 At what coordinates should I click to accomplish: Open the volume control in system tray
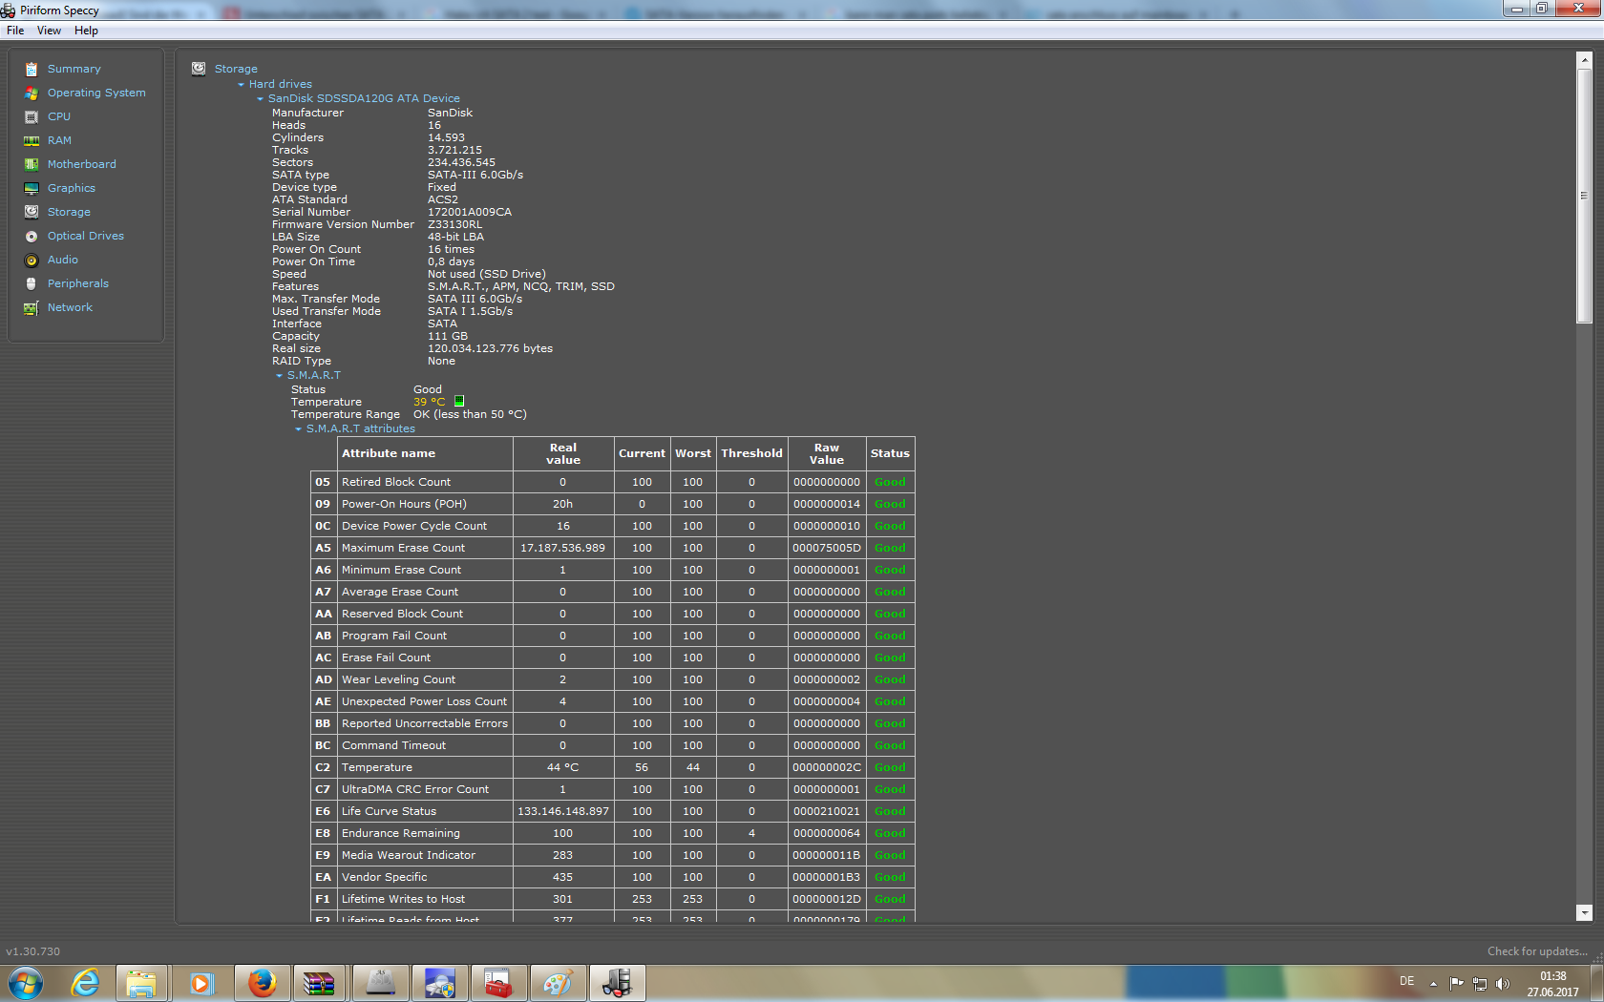[x=1503, y=984]
